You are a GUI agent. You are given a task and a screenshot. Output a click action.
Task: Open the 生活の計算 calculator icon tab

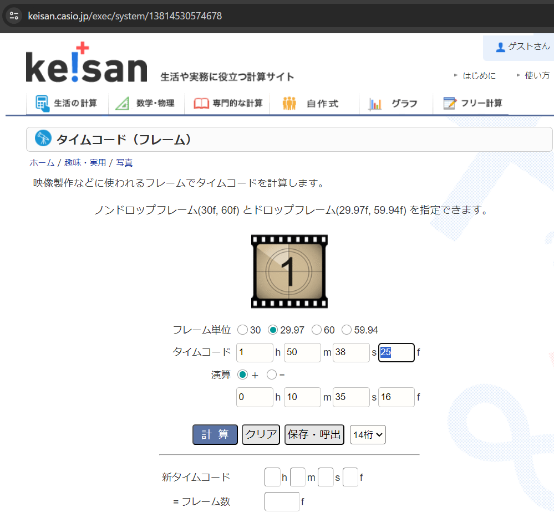coord(43,104)
